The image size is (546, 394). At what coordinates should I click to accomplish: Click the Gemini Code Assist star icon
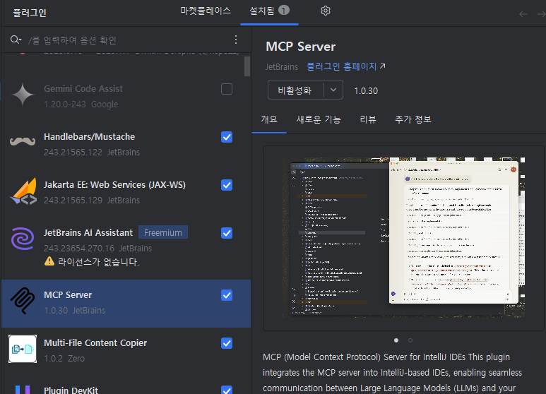pos(23,95)
